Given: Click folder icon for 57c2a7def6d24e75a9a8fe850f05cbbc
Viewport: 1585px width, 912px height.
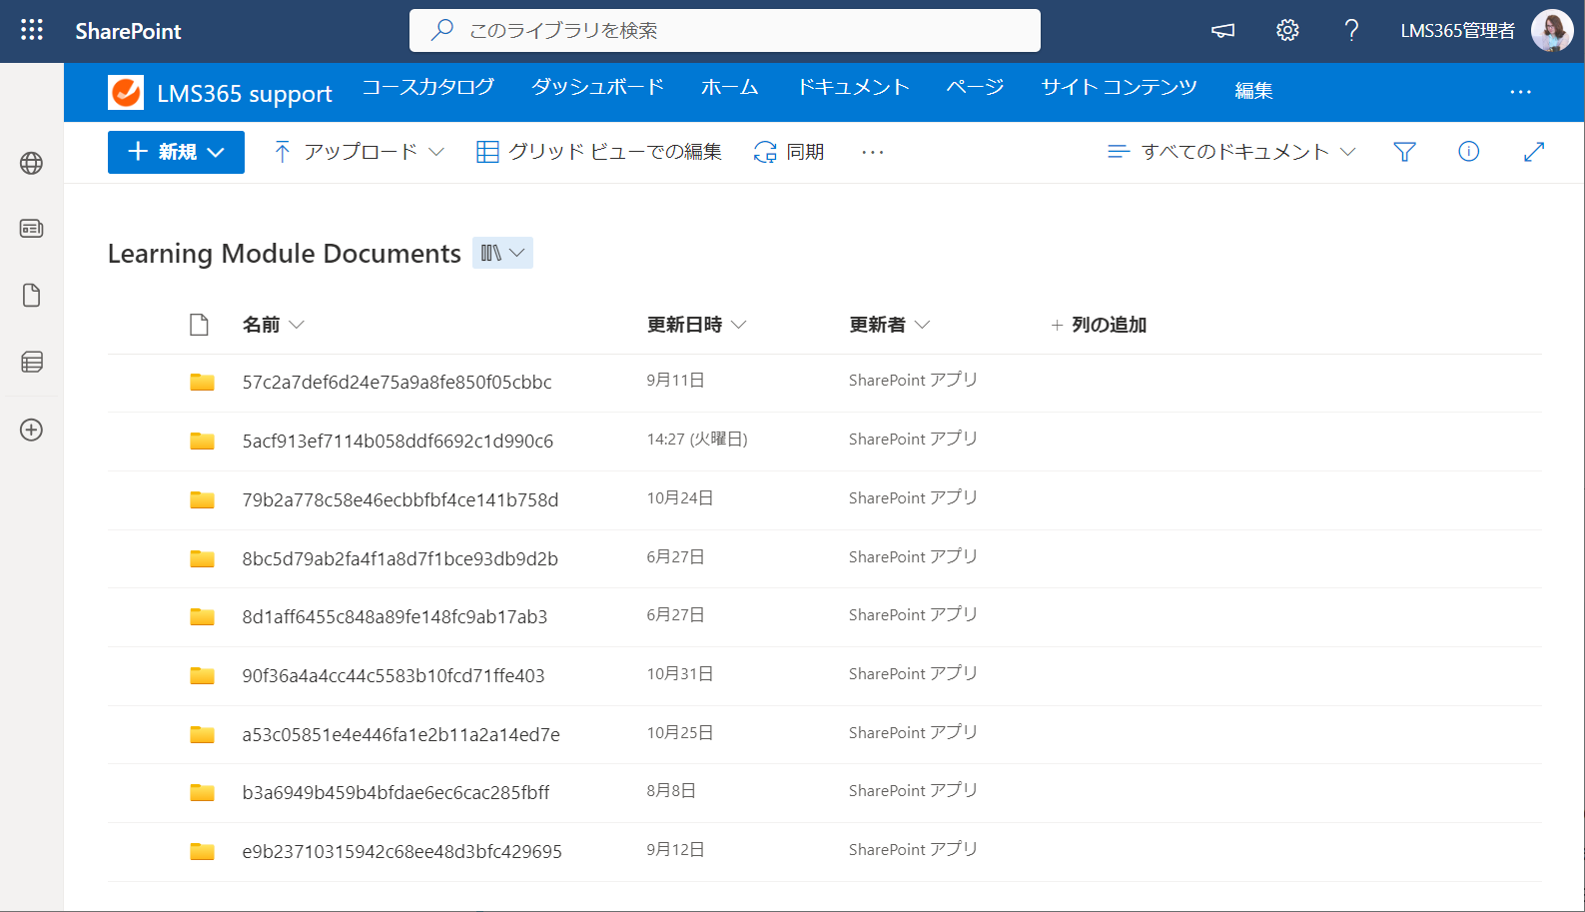Looking at the screenshot, I should pos(202,382).
